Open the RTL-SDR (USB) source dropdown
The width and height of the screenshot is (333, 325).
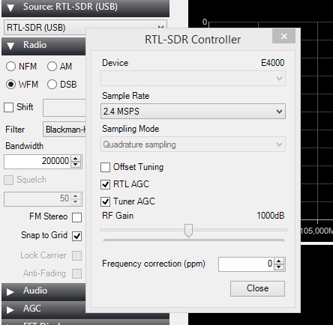point(85,28)
